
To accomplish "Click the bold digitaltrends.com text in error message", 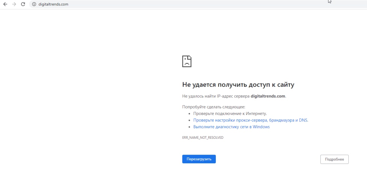I will pyautogui.click(x=268, y=96).
